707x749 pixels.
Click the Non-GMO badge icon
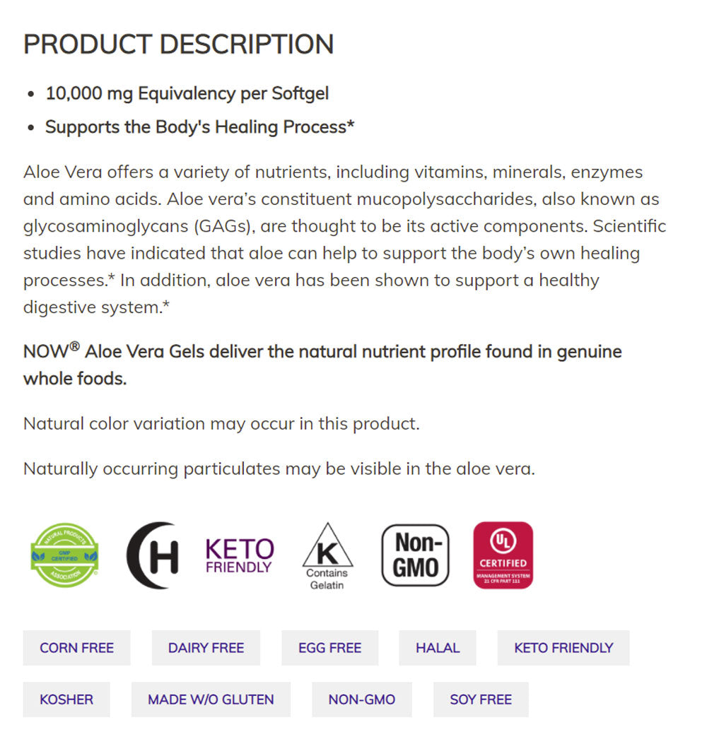click(x=415, y=555)
